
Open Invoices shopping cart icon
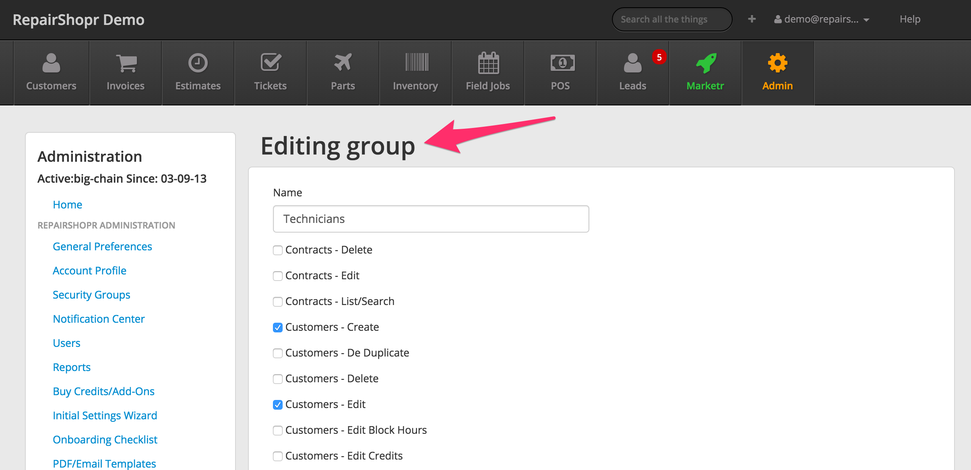[126, 63]
